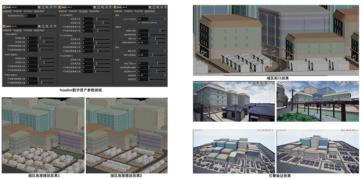362x179 pixels.
Task: Open the Ortho dropdown in 城区街口效果 viewport
Action: coord(355,7)
